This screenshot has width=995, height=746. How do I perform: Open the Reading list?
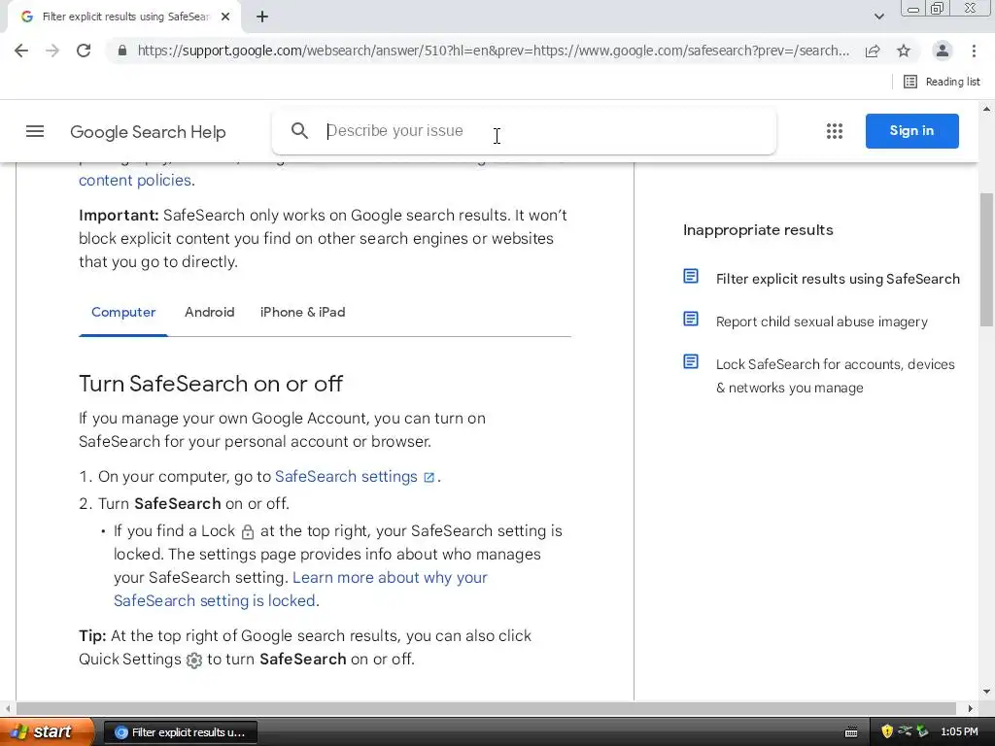coord(942,82)
